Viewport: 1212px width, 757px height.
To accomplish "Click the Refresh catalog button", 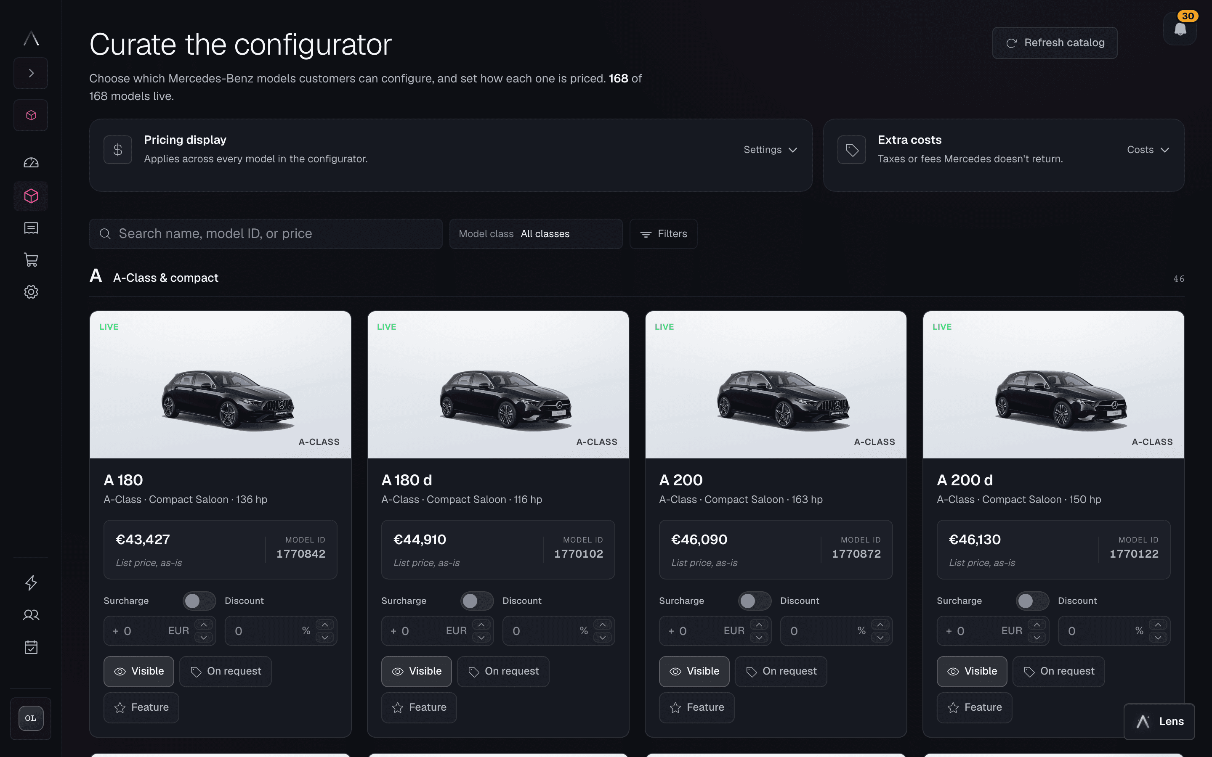I will click(x=1054, y=42).
